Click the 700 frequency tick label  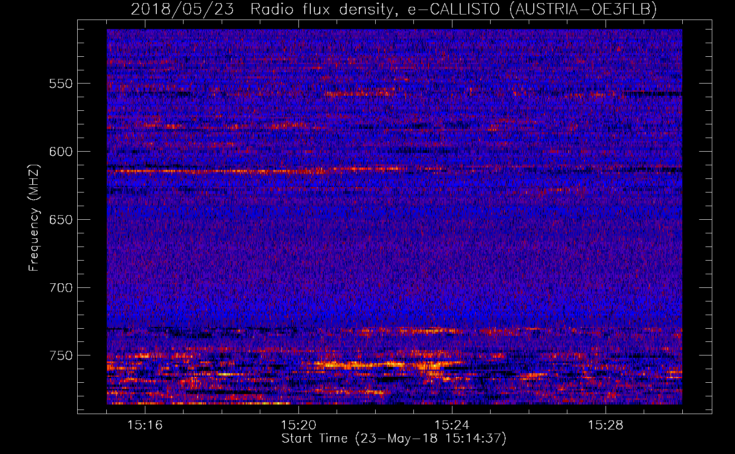coord(61,288)
